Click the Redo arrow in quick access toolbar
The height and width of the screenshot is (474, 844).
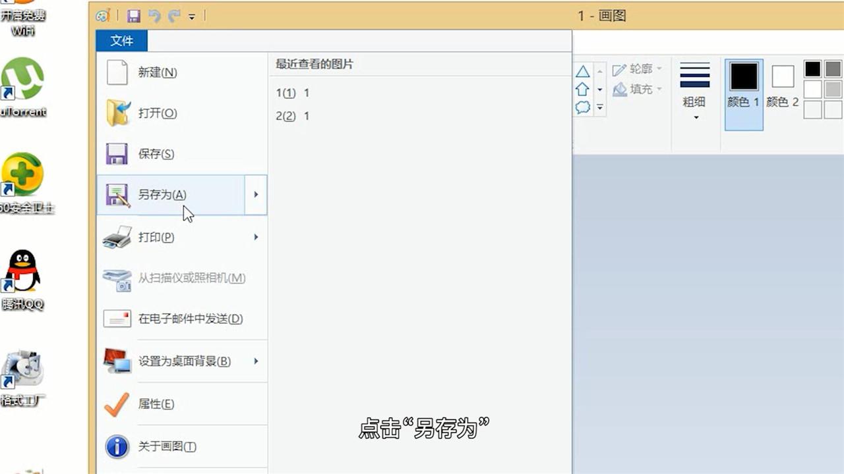pos(174,16)
